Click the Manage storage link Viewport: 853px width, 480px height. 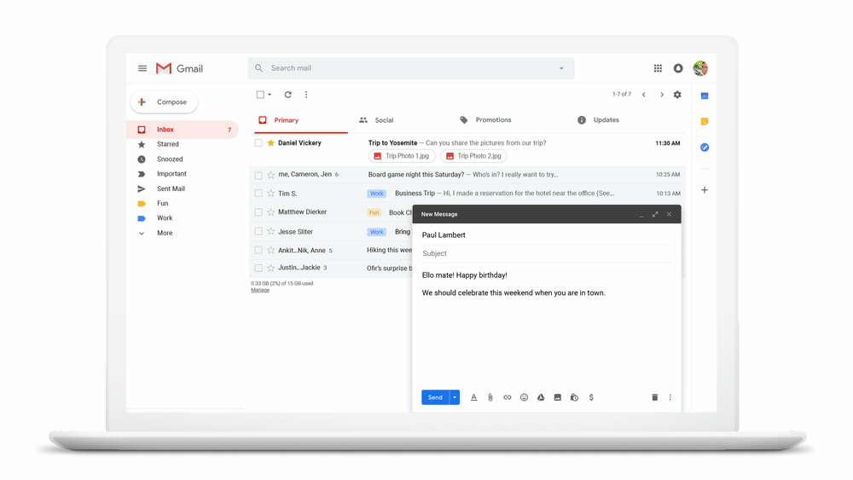pyautogui.click(x=260, y=290)
